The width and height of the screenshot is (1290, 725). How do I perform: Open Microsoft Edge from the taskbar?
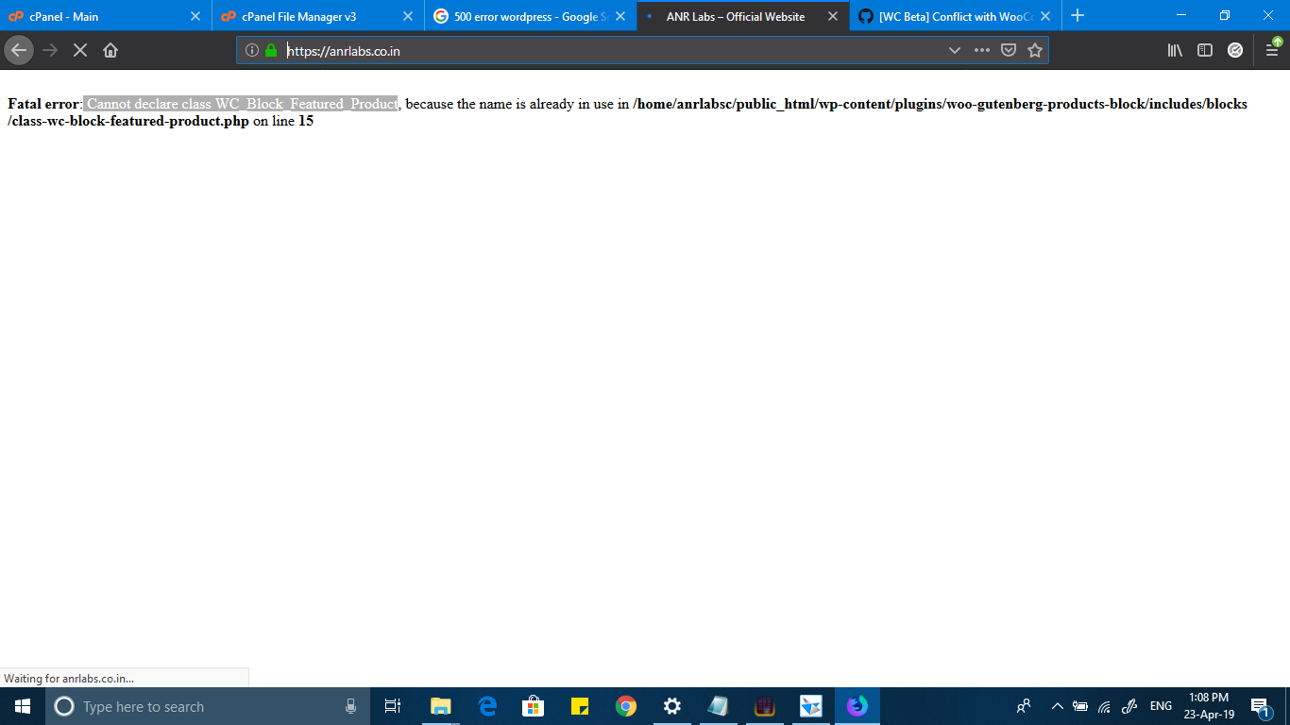[x=487, y=705]
